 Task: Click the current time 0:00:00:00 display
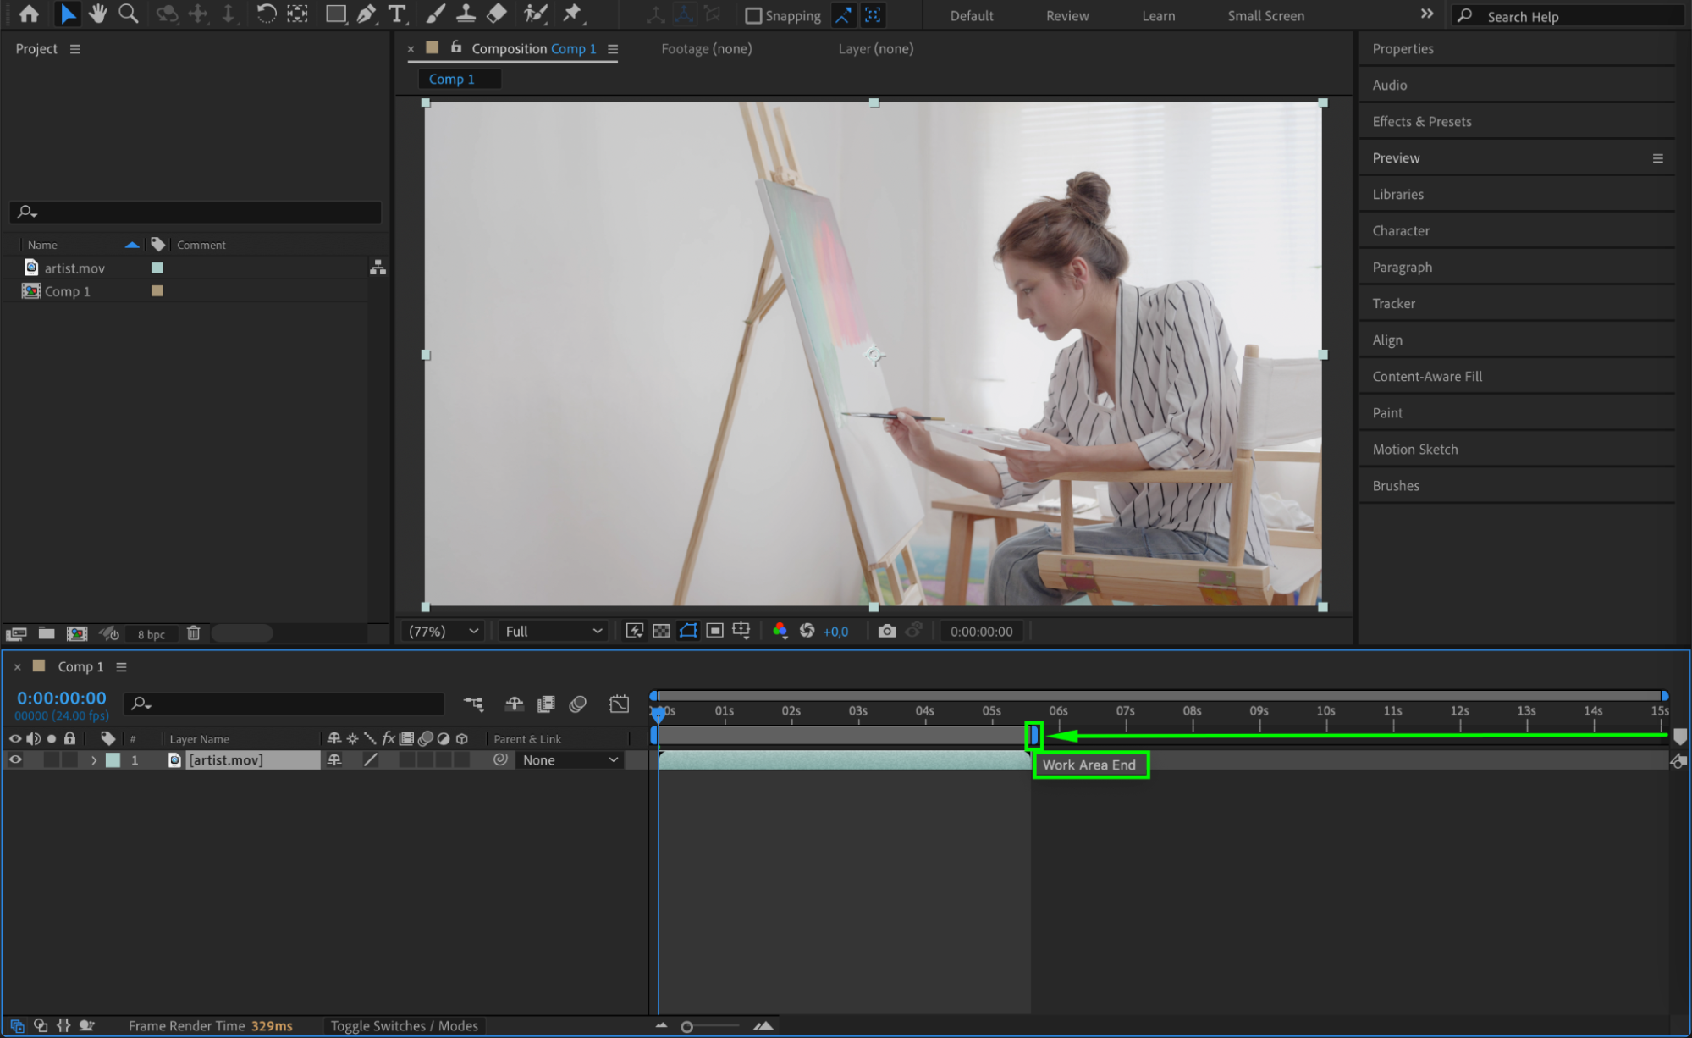pos(62,698)
